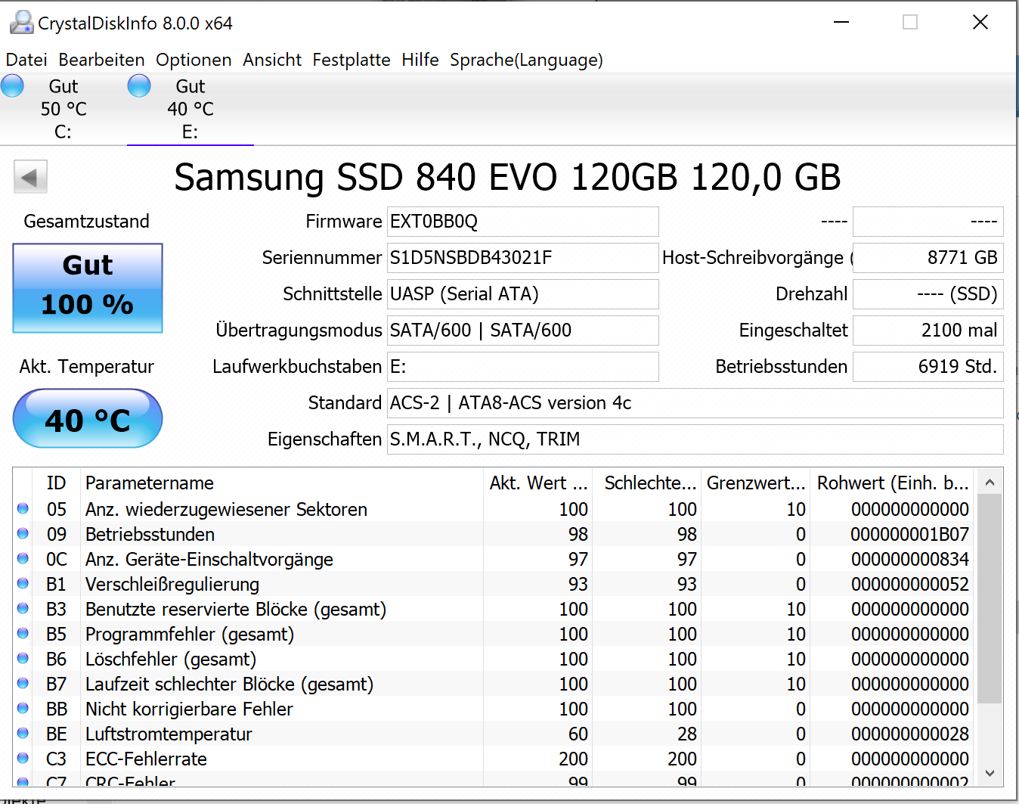Open the Optionen menu
This screenshot has height=804, width=1019.
point(194,60)
